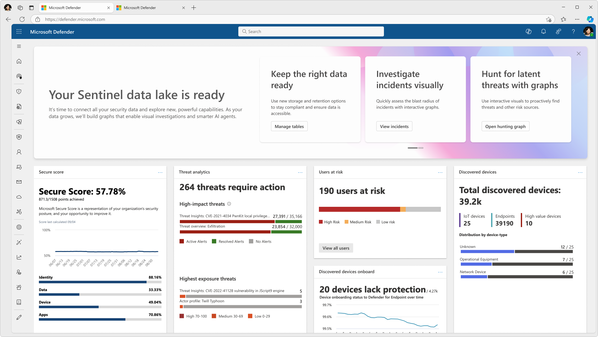Open the Home icon in the sidebar

point(19,61)
